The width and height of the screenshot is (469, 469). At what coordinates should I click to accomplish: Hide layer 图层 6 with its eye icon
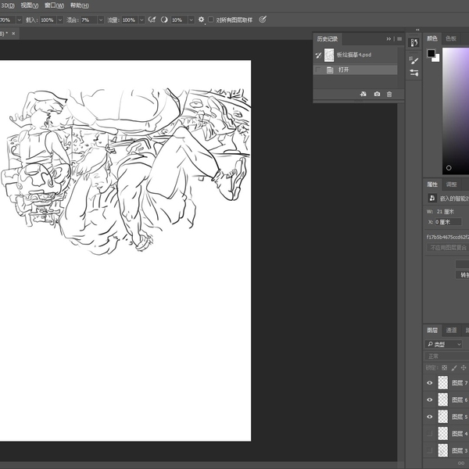(429, 399)
